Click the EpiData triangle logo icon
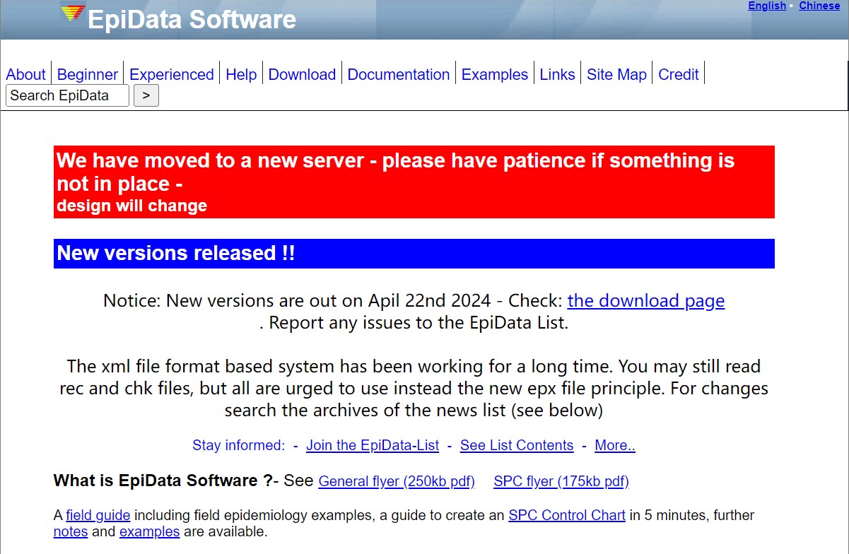The width and height of the screenshot is (849, 554). pyautogui.click(x=72, y=13)
